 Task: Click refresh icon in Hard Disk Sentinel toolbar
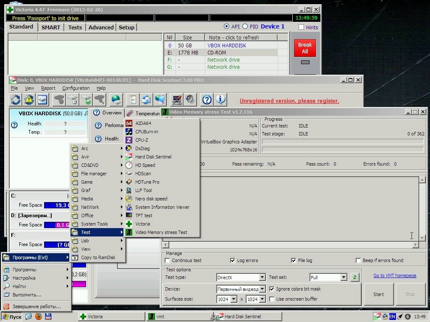(16, 100)
